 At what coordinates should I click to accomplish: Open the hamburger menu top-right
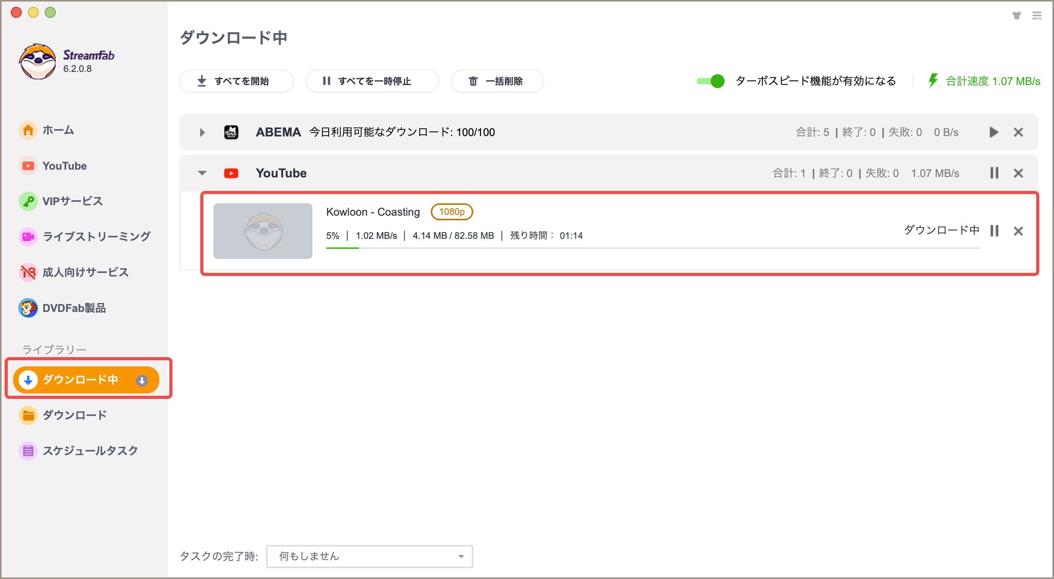(x=1037, y=15)
